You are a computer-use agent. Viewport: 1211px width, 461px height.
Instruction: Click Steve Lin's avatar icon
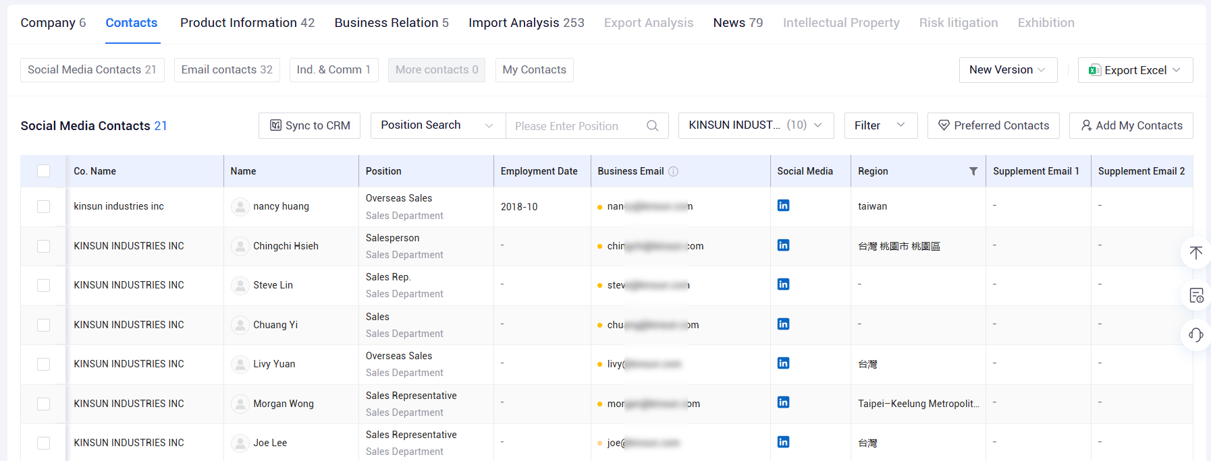[240, 285]
